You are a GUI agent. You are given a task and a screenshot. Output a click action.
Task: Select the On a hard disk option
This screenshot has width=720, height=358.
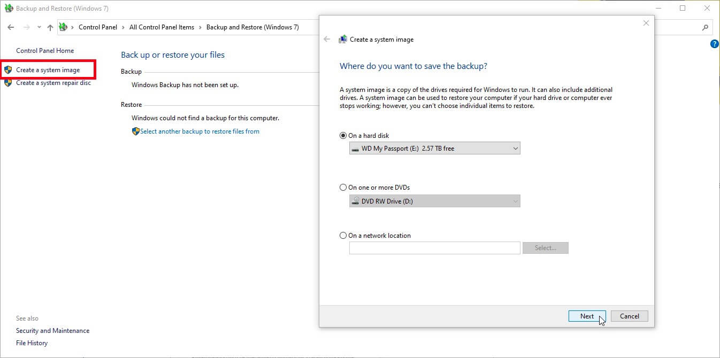[343, 135]
